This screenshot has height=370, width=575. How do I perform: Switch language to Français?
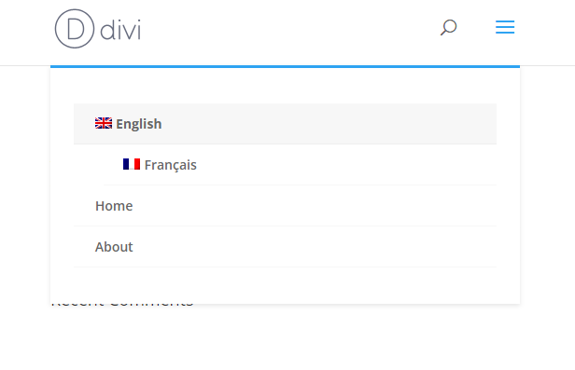171,165
